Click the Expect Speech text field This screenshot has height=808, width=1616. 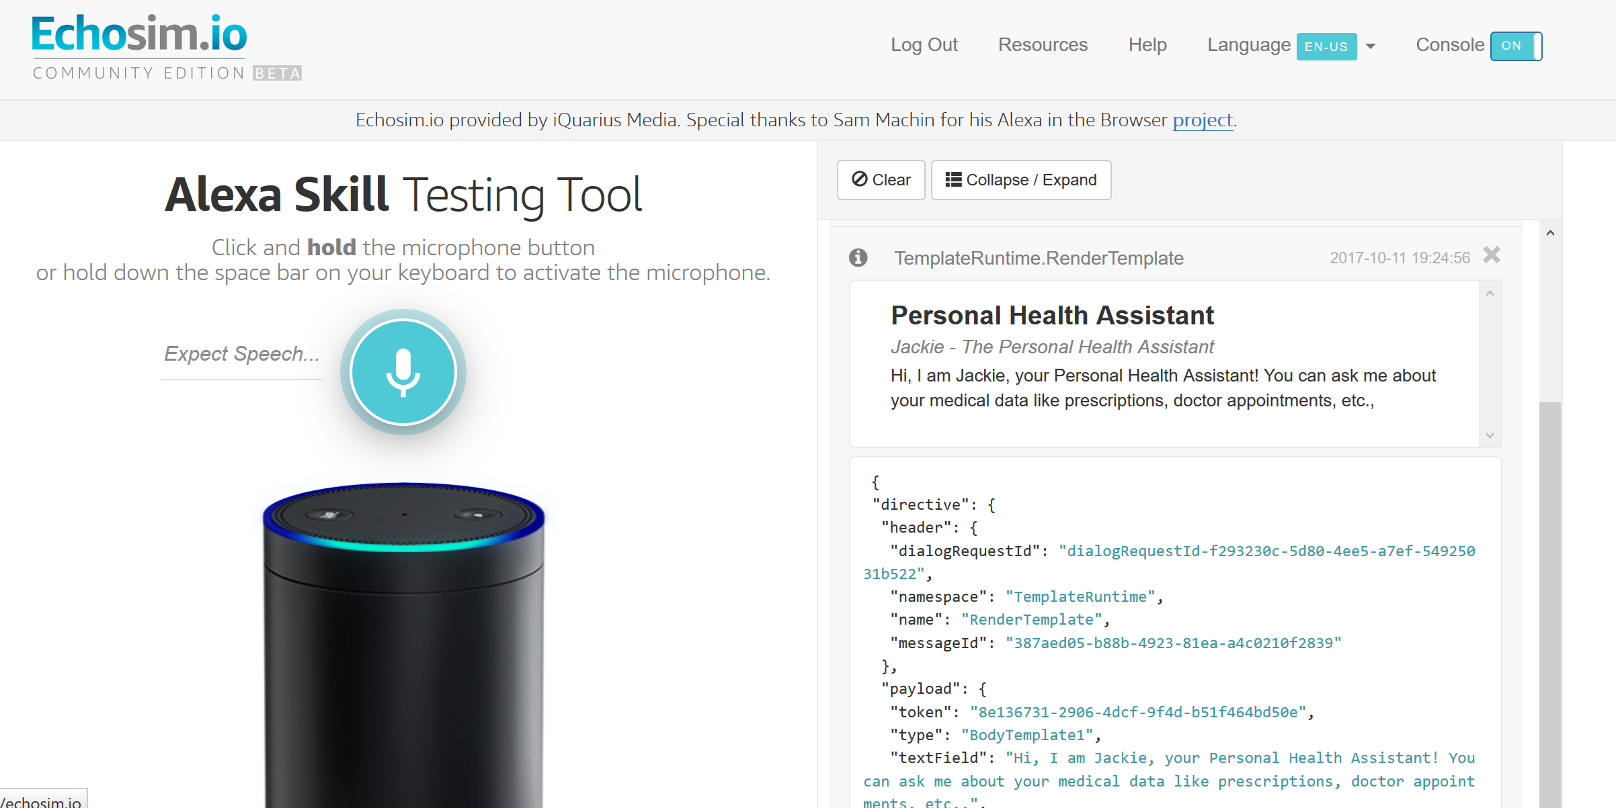tap(242, 354)
